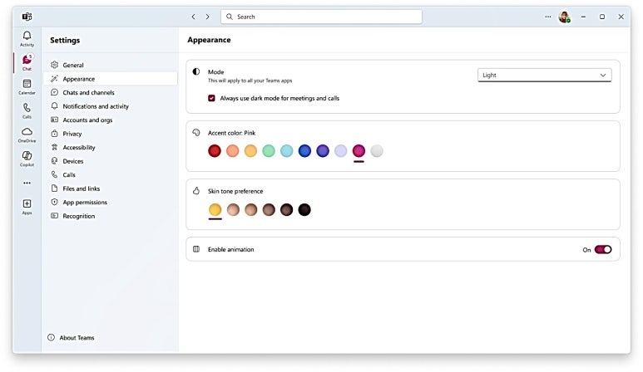
Task: Open the Apps store icon
Action: coord(27,206)
